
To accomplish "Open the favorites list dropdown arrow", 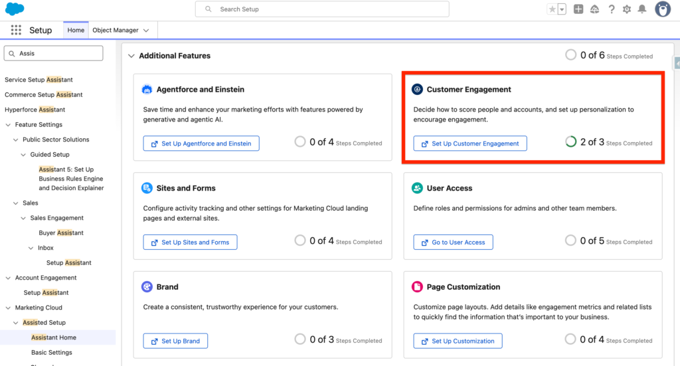I will [562, 9].
